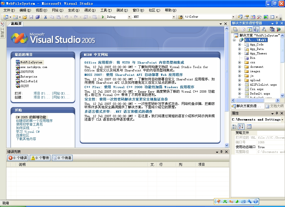This screenshot has width=285, height=207.
Task: Open Solution Explorer from the toolbar icon
Action: (240, 17)
